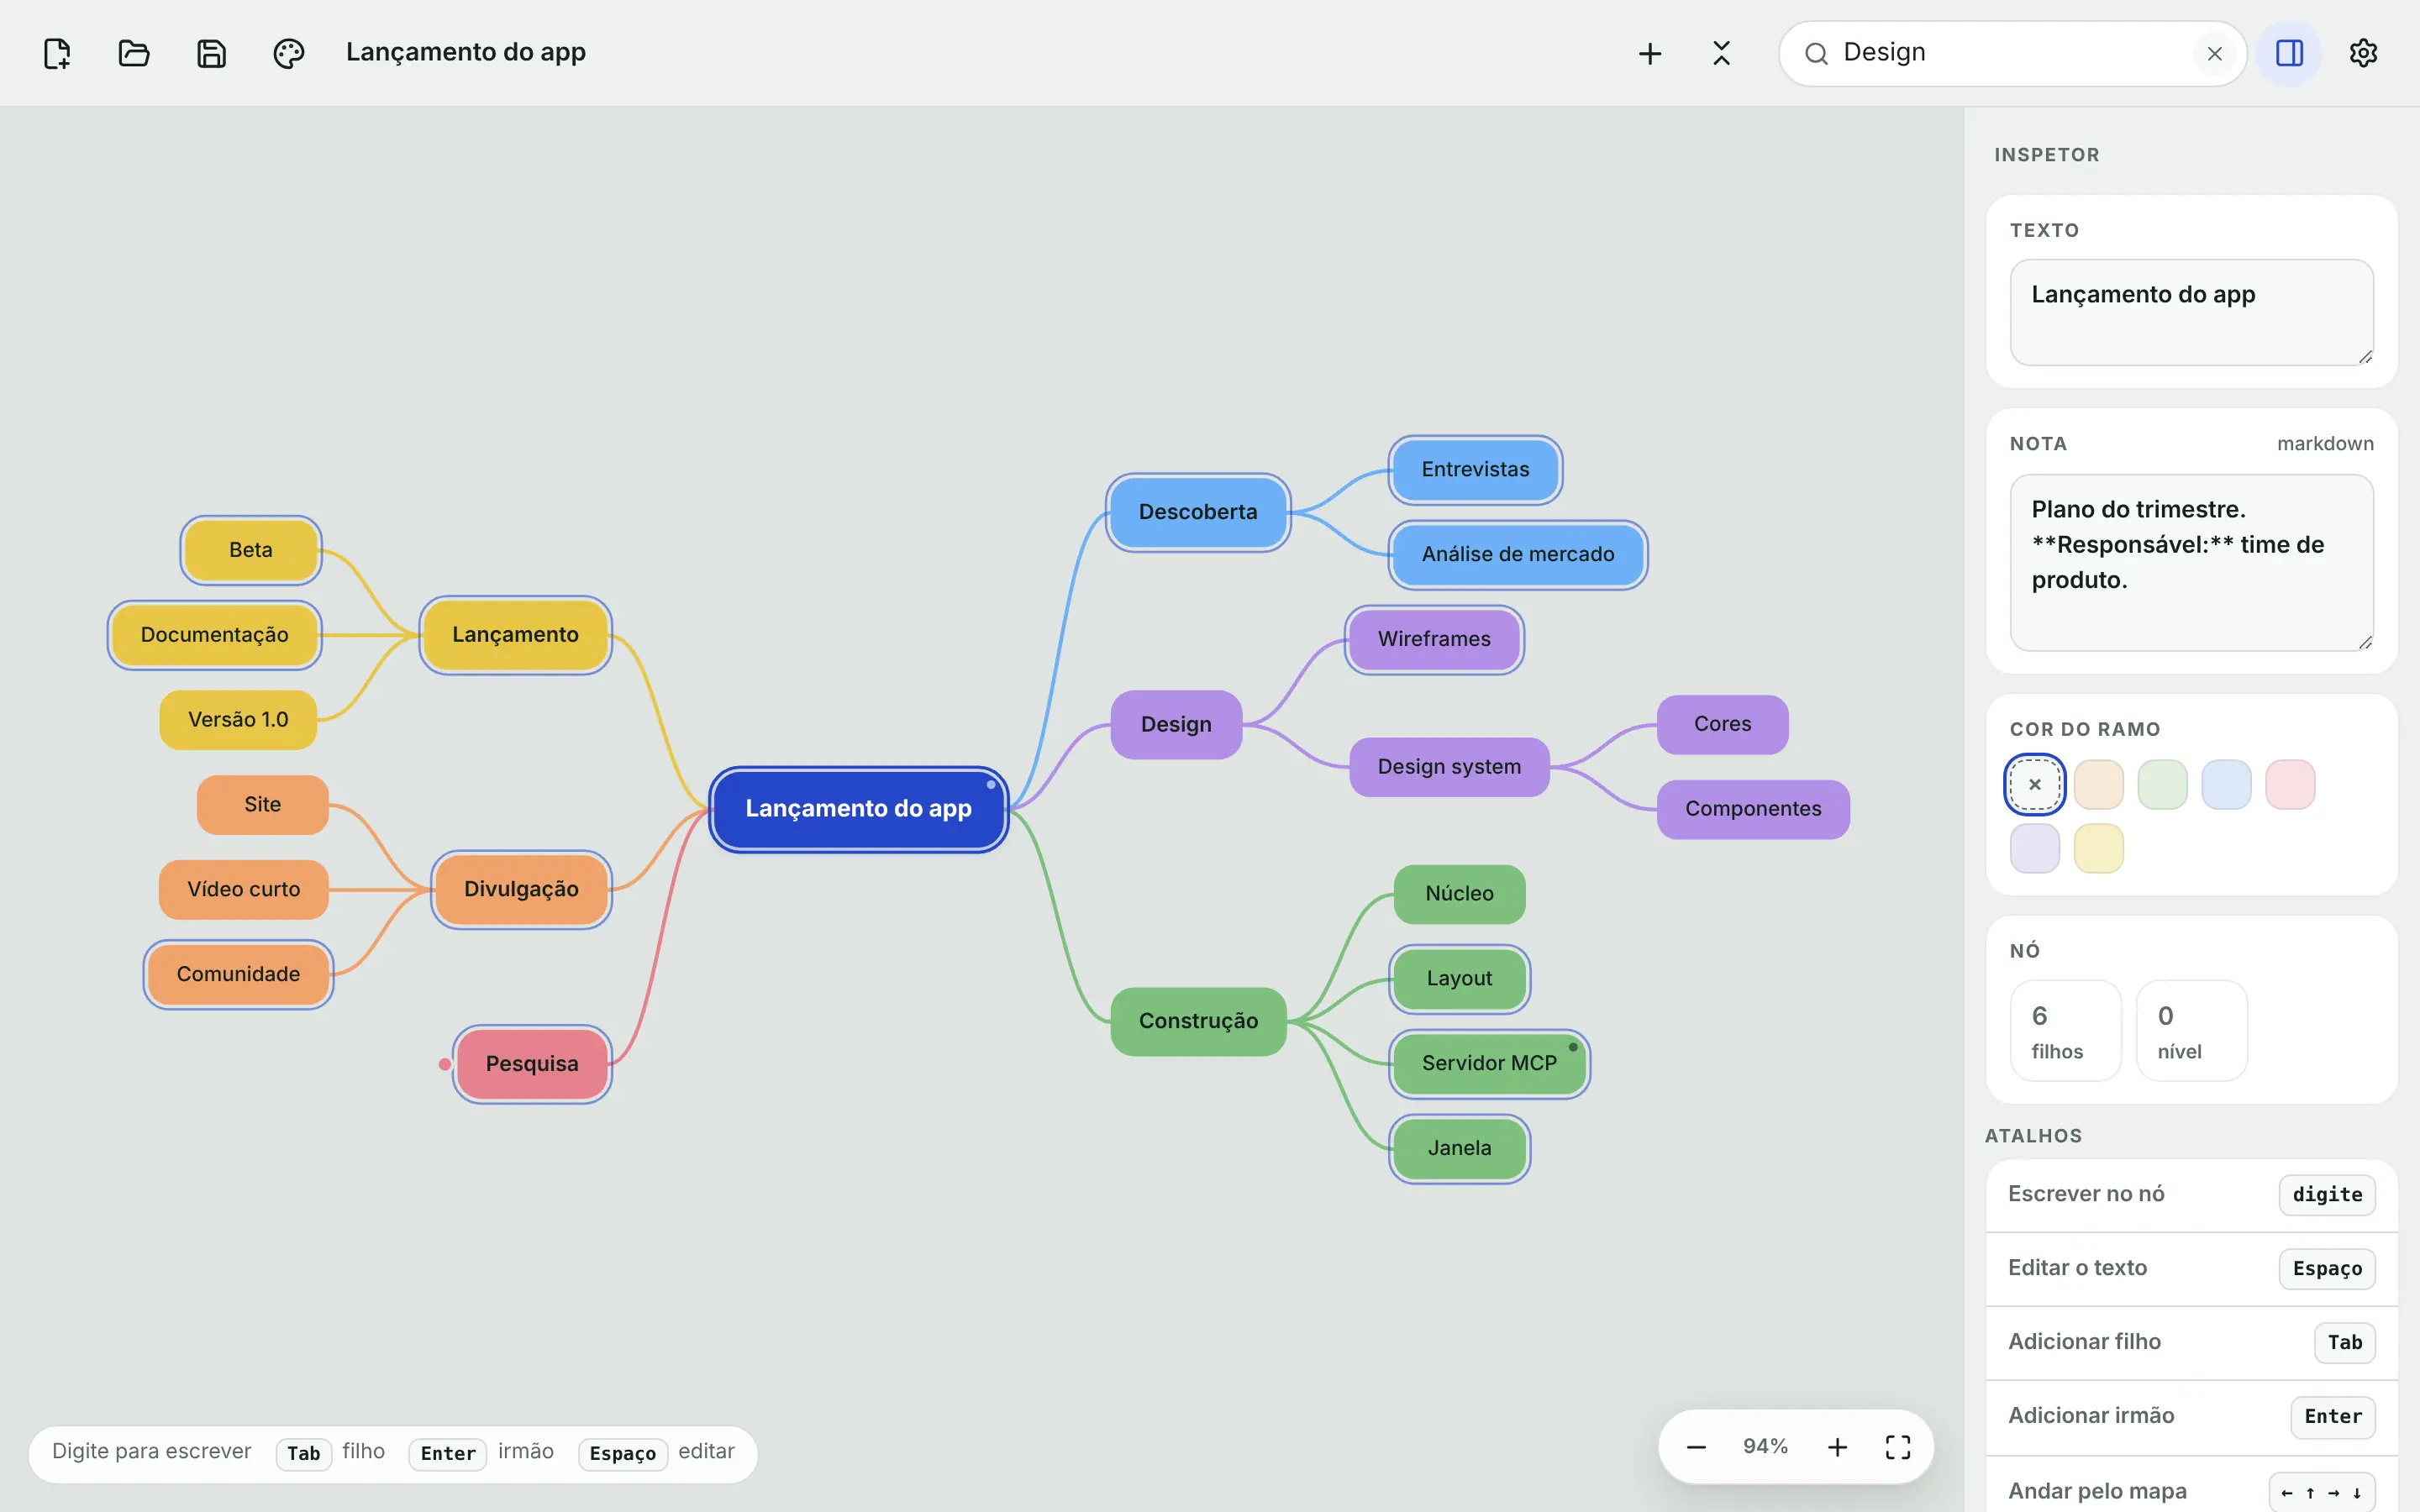2420x1512 pixels.
Task: Expand collapsed Pesquisa branch dot
Action: click(444, 1064)
